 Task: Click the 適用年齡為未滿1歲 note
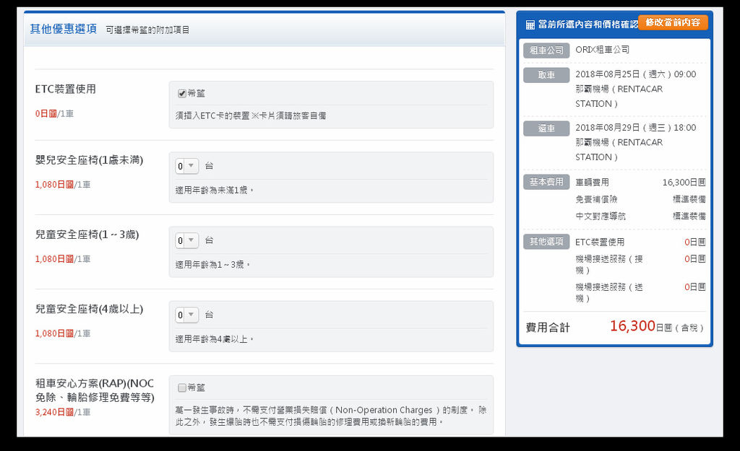pyautogui.click(x=215, y=190)
